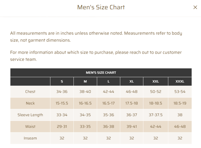Close the Men's Size Chart dialog

coord(195,8)
